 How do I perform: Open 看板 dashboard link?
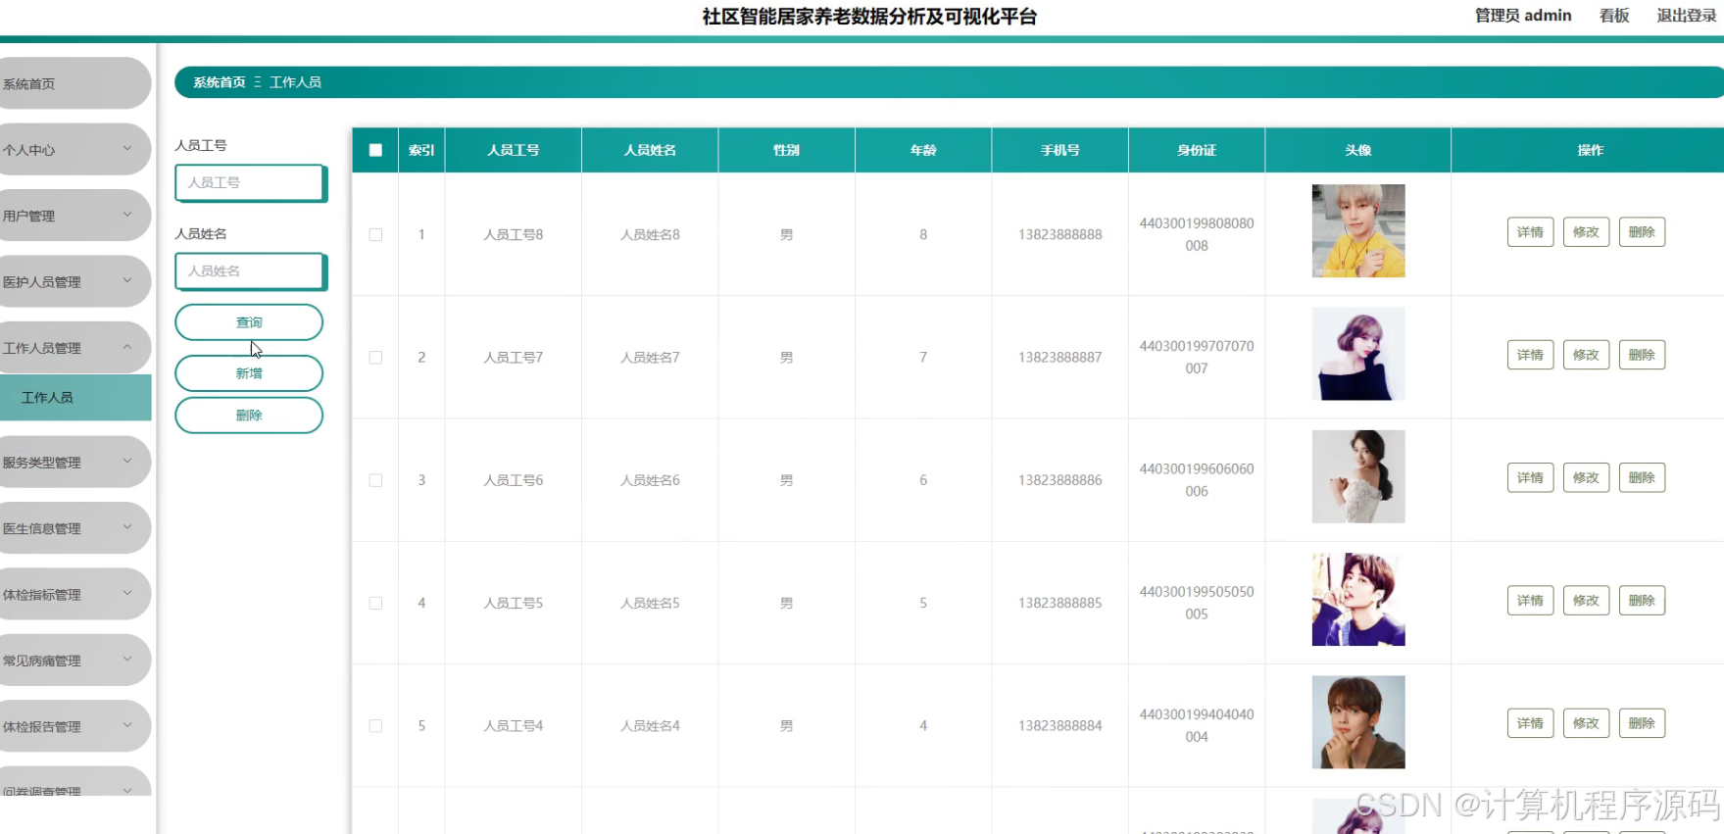1614,16
